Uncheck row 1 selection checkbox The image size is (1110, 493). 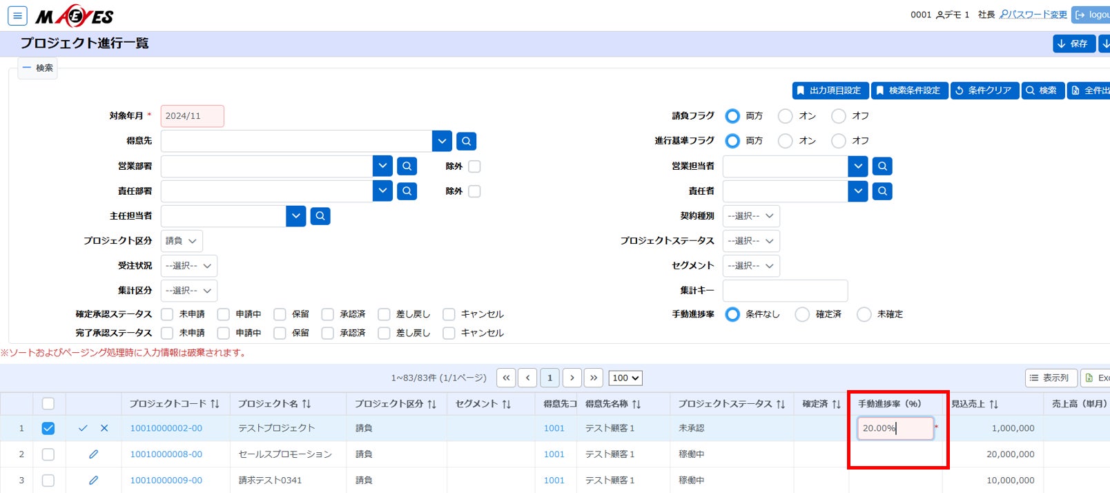(48, 428)
